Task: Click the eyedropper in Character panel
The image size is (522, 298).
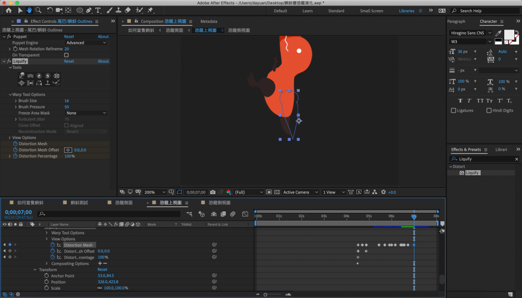Action: [x=499, y=33]
